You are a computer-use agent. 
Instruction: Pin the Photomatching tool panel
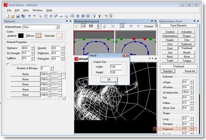click(x=152, y=21)
